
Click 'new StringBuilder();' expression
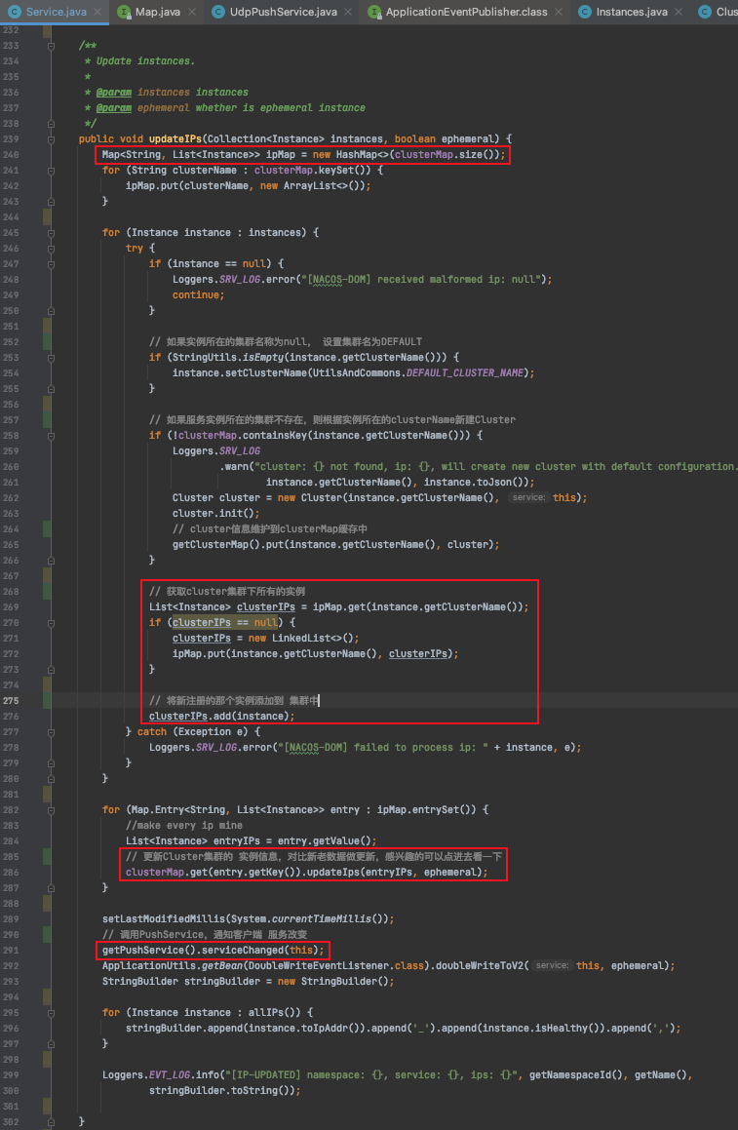pyautogui.click(x=335, y=982)
